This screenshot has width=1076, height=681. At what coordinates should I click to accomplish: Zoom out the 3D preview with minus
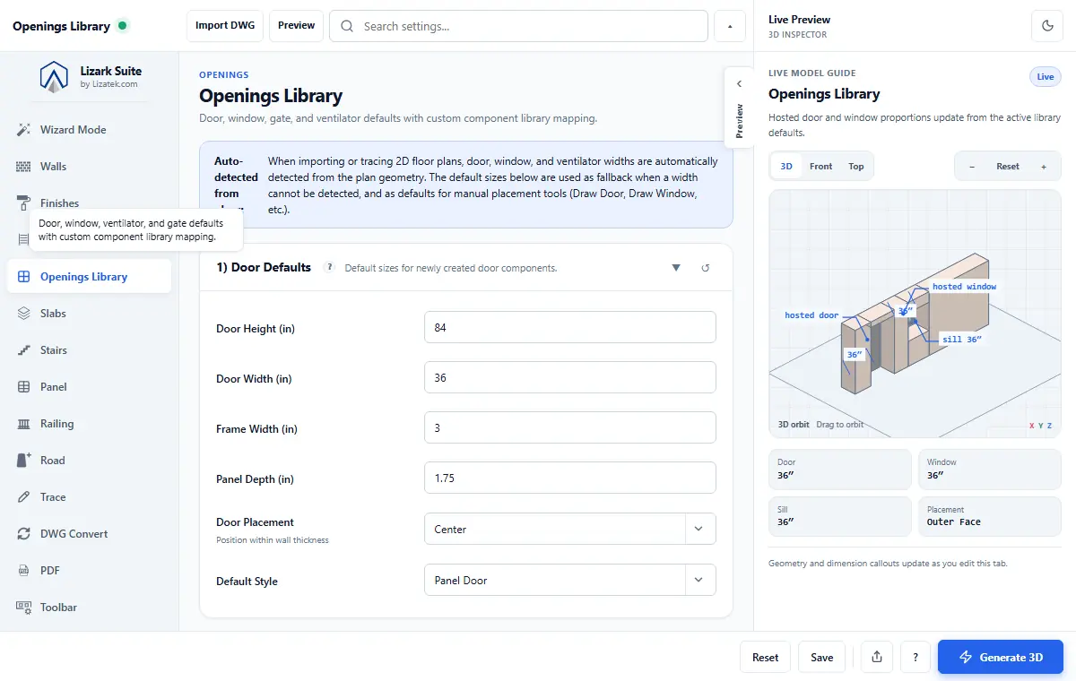pos(972,167)
